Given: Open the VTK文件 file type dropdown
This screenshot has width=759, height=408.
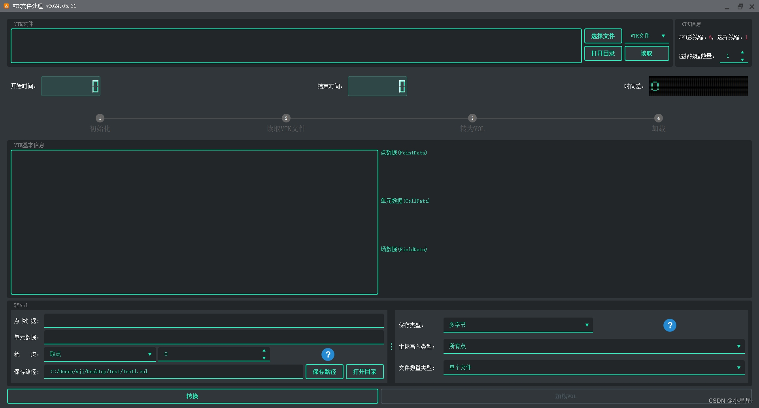Looking at the screenshot, I should point(646,36).
